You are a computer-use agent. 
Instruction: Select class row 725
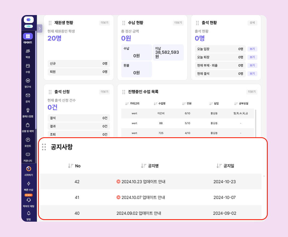[x=188, y=133]
